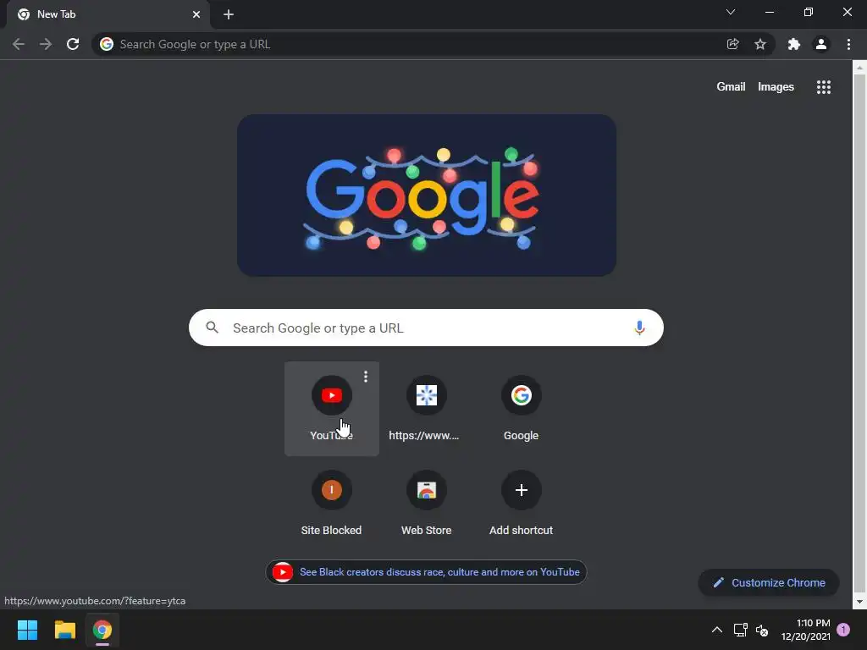Focus the Google search box on page
Viewport: 867px width, 650px height.
coord(426,328)
